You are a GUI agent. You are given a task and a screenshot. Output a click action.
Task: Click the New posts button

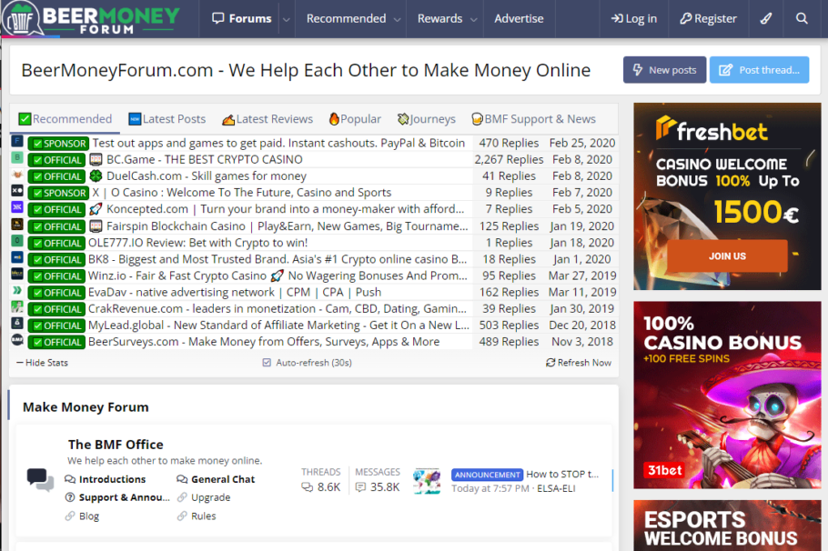coord(664,70)
